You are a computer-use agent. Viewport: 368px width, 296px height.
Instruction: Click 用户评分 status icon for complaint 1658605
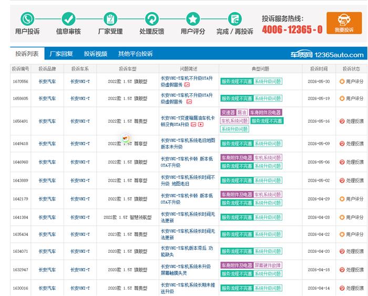click(x=342, y=98)
